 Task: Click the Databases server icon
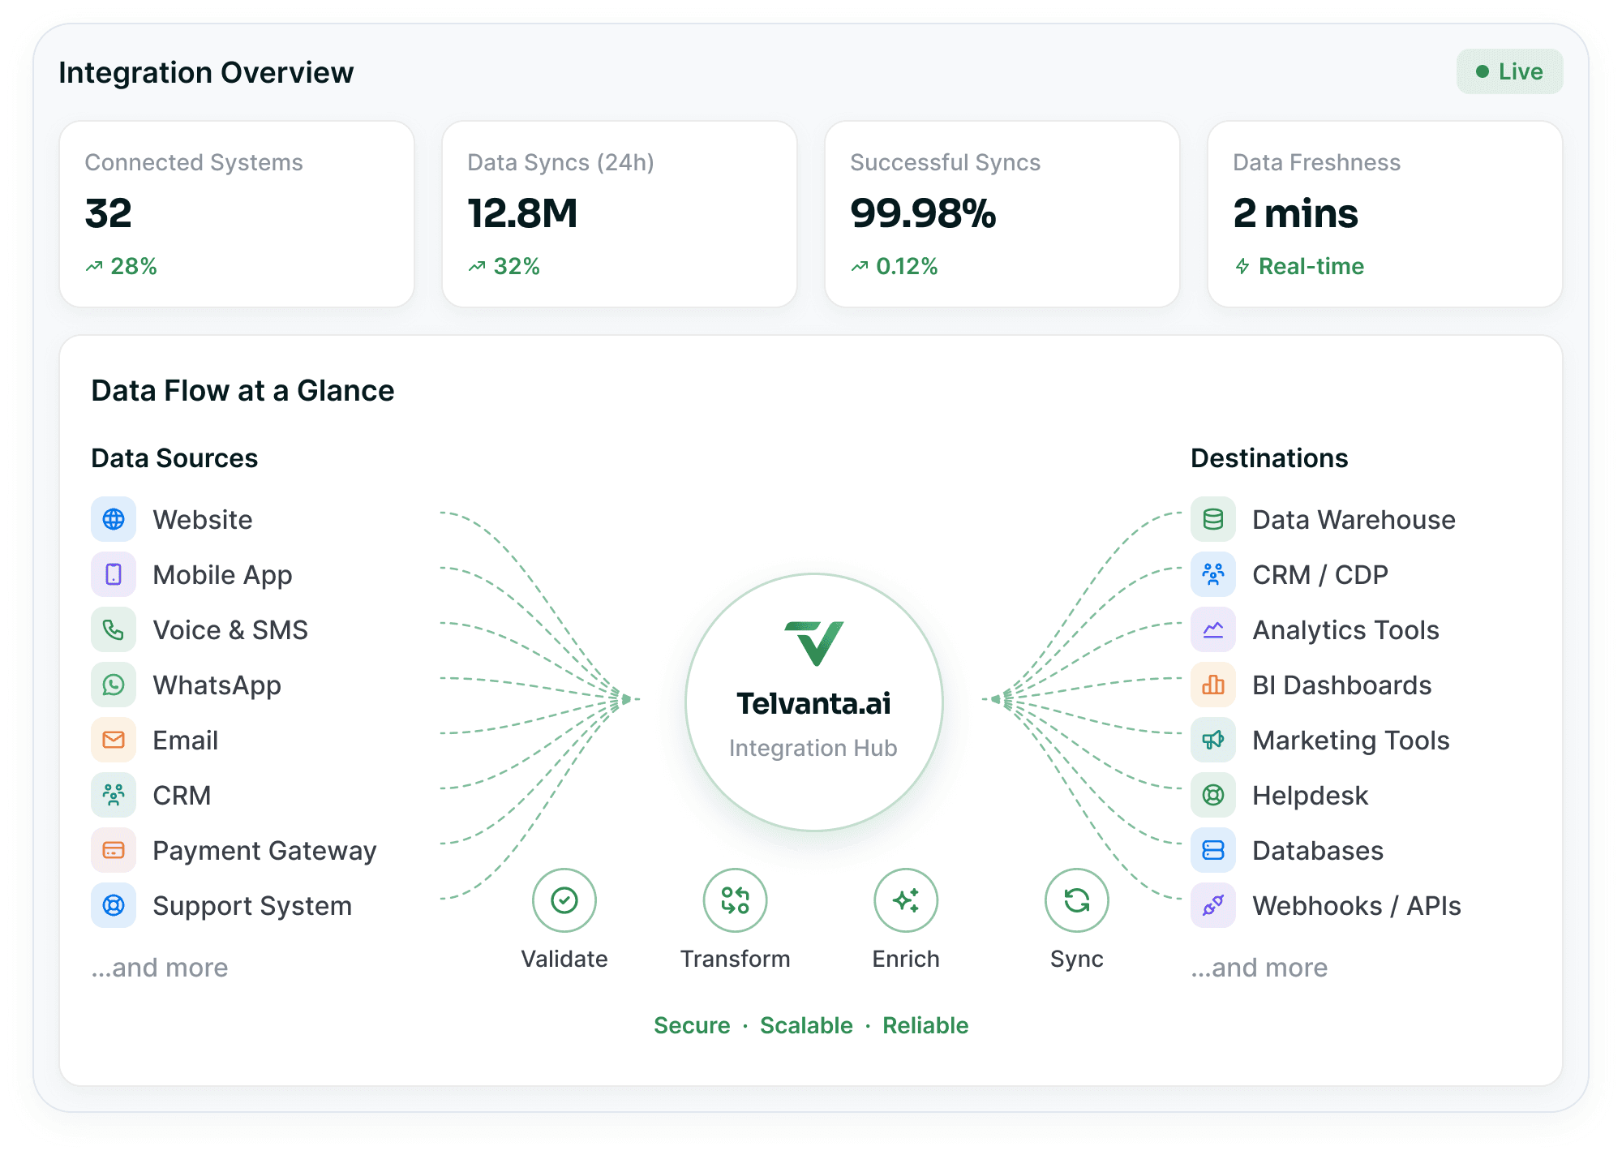click(x=1213, y=850)
